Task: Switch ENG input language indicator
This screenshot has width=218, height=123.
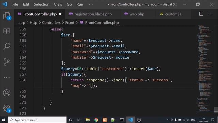Action: [193, 120]
